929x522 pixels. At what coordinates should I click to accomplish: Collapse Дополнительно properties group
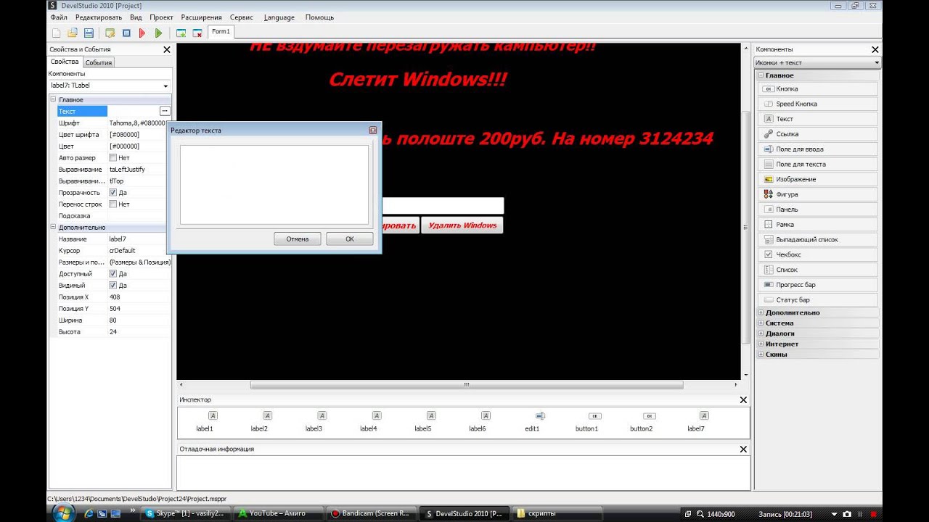point(53,227)
